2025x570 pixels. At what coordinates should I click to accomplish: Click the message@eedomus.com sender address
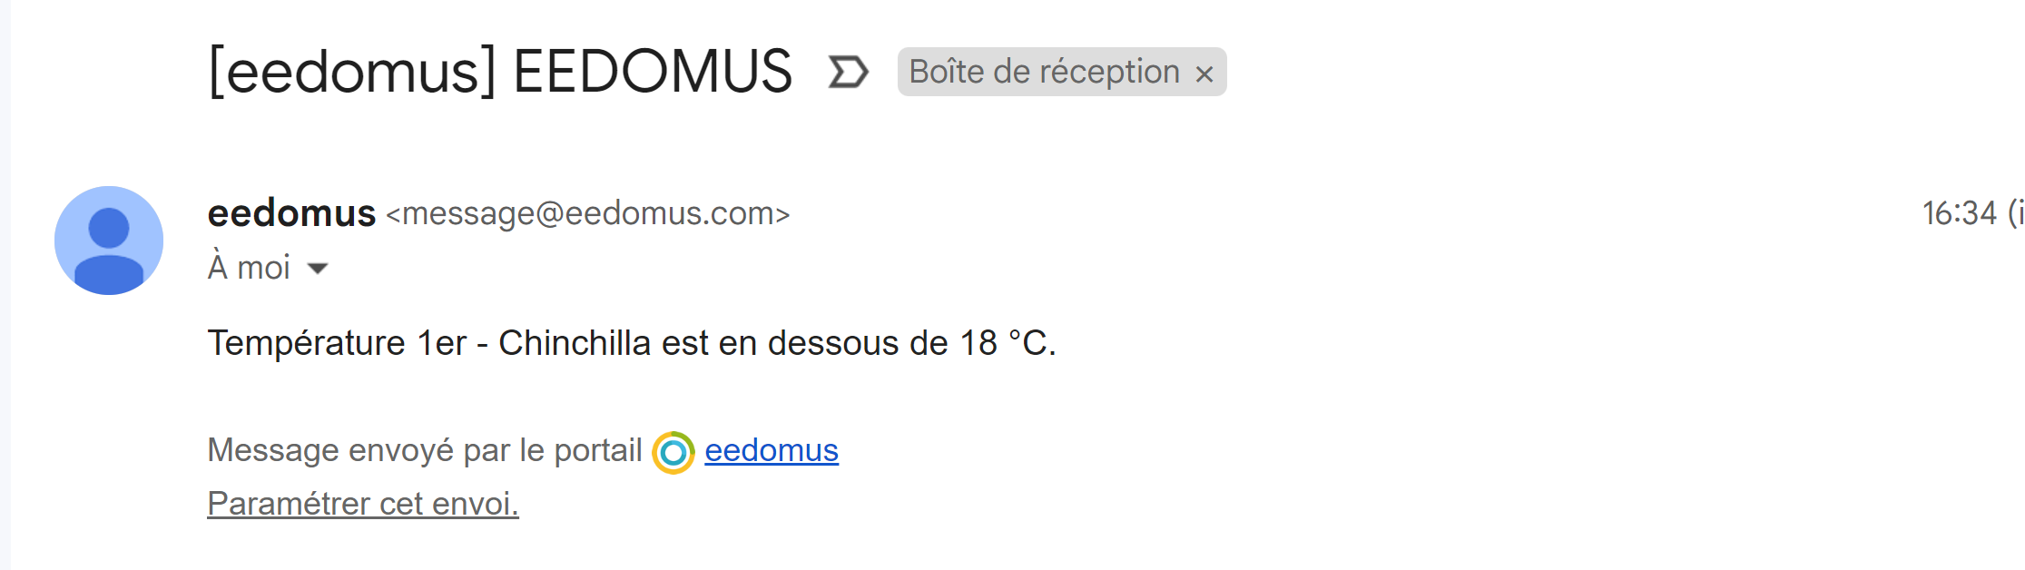588,213
